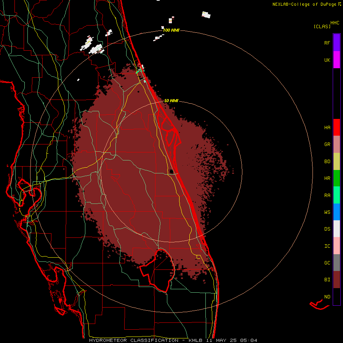Click the 'IC' legend label
The image size is (343, 343).
[327, 246]
